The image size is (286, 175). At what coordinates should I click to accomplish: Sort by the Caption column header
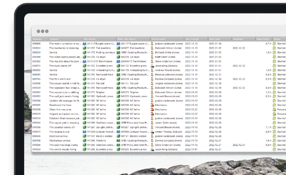pyautogui.click(x=65, y=39)
